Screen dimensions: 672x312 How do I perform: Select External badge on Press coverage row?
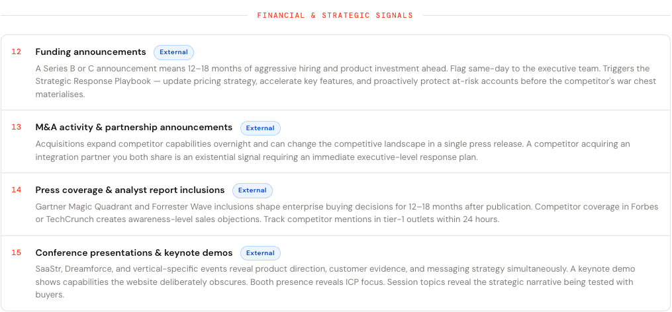tap(252, 190)
